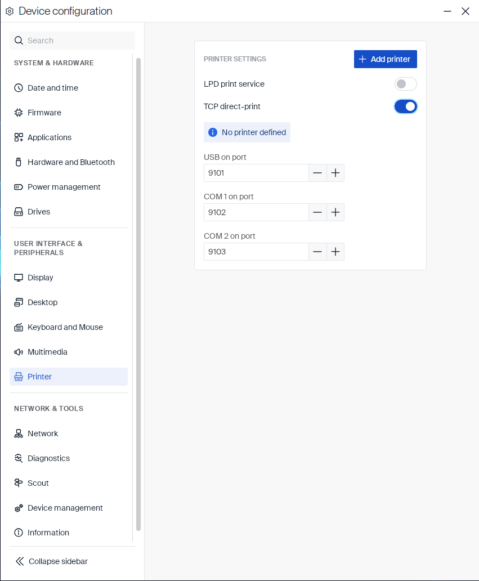479x581 pixels.
Task: Click the info icon beside No printer defined
Action: pyautogui.click(x=213, y=132)
